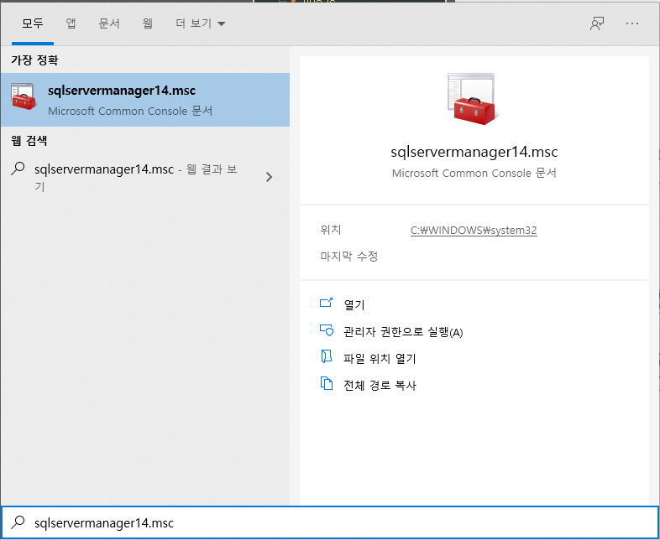
Task: Click the 위치 label
Action: (331, 230)
